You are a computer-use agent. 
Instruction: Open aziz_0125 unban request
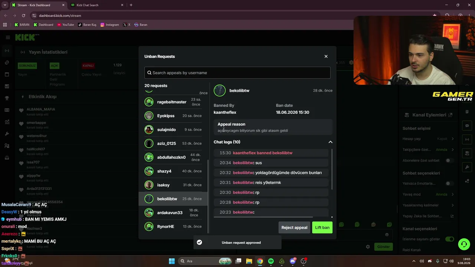(x=174, y=144)
